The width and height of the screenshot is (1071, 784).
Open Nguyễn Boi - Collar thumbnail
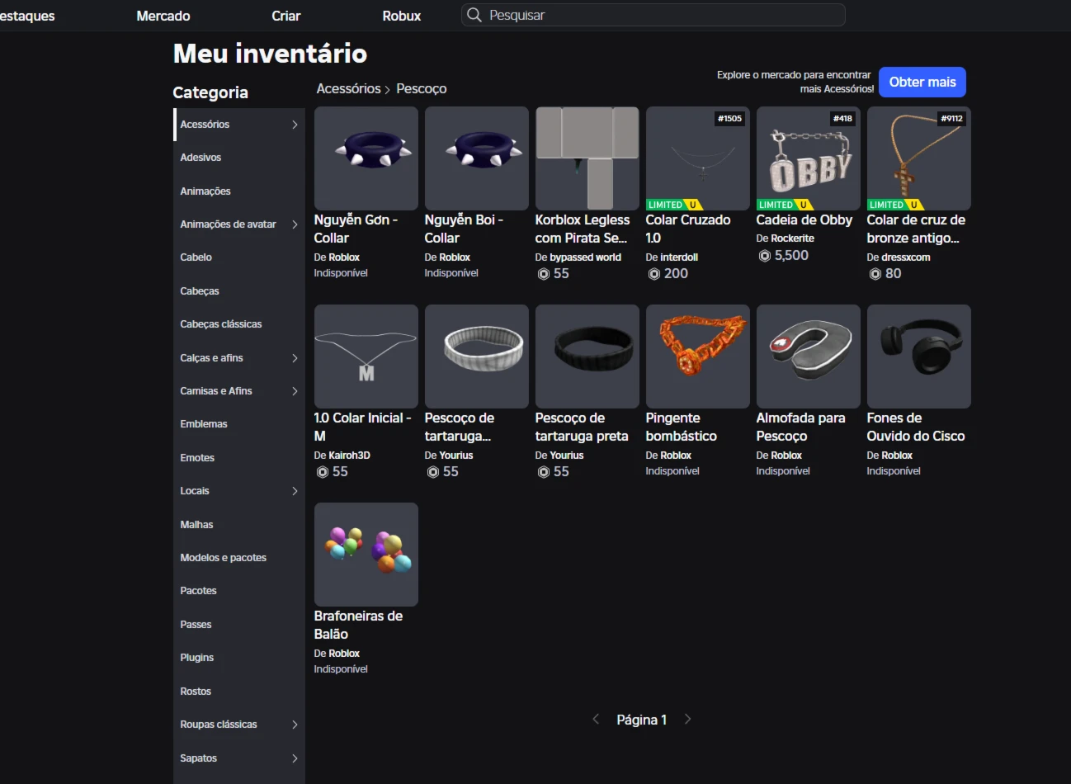(477, 158)
